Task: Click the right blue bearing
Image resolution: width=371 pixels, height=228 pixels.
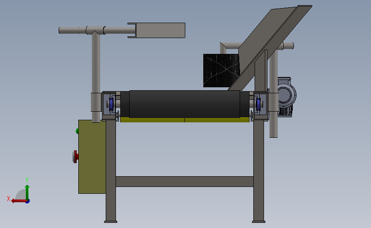Action: point(258,104)
